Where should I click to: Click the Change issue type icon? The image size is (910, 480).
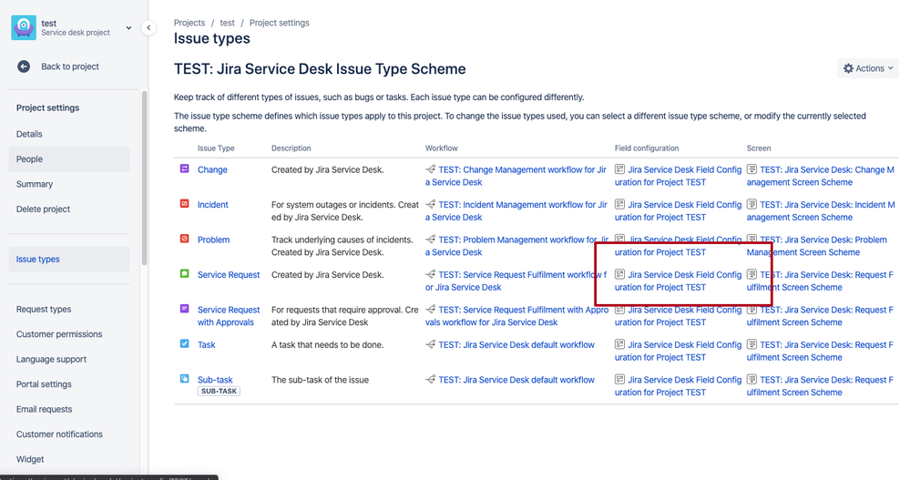click(184, 169)
